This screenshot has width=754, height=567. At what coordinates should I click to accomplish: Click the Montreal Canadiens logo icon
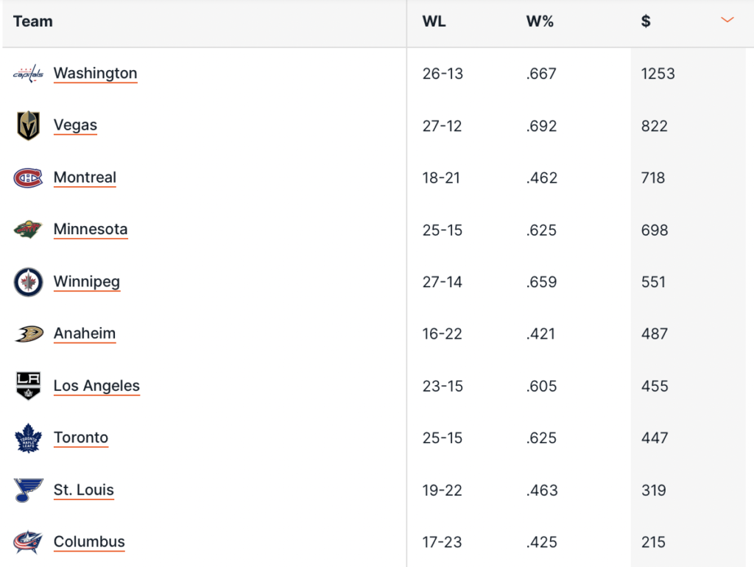(28, 178)
